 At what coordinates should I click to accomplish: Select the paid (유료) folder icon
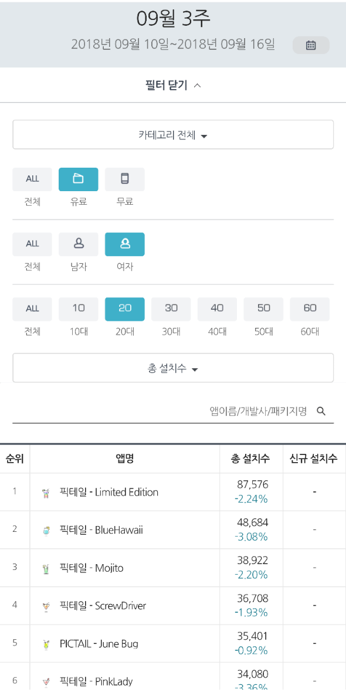(79, 179)
